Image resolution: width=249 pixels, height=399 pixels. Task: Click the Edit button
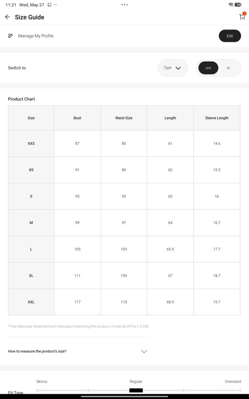(x=229, y=36)
